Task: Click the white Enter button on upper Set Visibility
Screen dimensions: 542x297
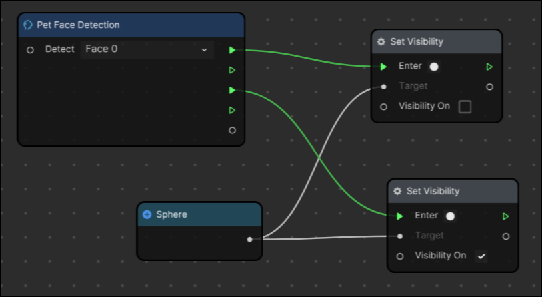Action: 434,67
